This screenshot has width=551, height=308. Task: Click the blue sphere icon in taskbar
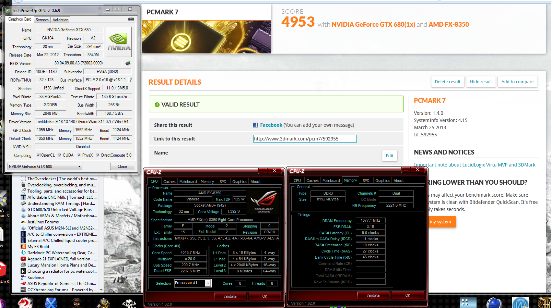[494, 303]
